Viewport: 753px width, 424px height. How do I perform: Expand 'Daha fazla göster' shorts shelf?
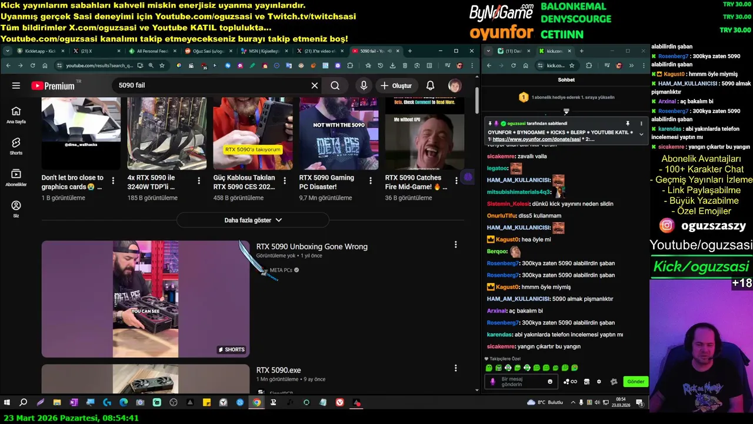pos(253,220)
